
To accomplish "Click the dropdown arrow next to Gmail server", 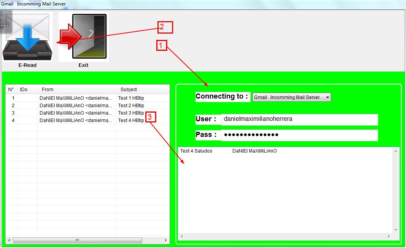I will coord(327,97).
